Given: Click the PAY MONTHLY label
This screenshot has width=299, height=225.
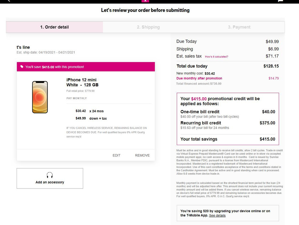Looking at the screenshot, I should coord(76,98).
